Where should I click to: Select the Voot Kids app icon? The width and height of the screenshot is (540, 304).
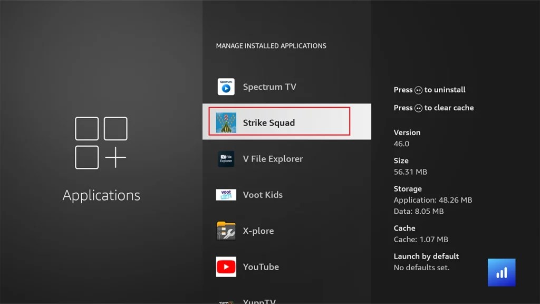click(226, 194)
